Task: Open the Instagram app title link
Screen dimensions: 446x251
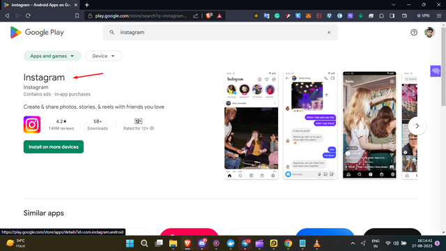Action: point(44,77)
